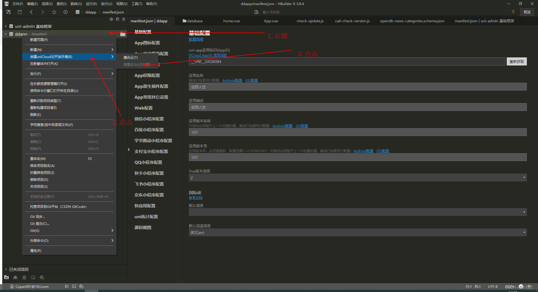Screen dimensions: 538x292
Task: Expand the ddapp project tree
Action: [6, 34]
